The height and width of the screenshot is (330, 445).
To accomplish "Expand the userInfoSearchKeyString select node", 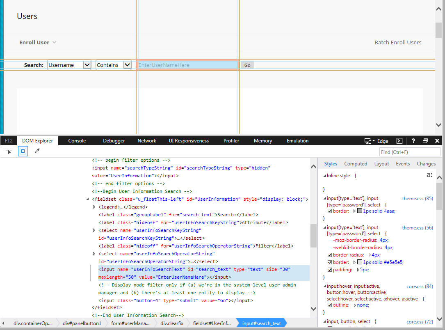I will (94, 230).
